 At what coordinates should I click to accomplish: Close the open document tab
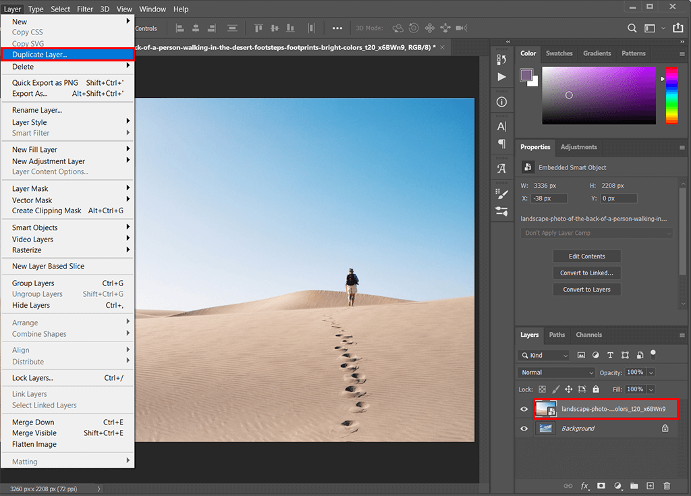443,47
